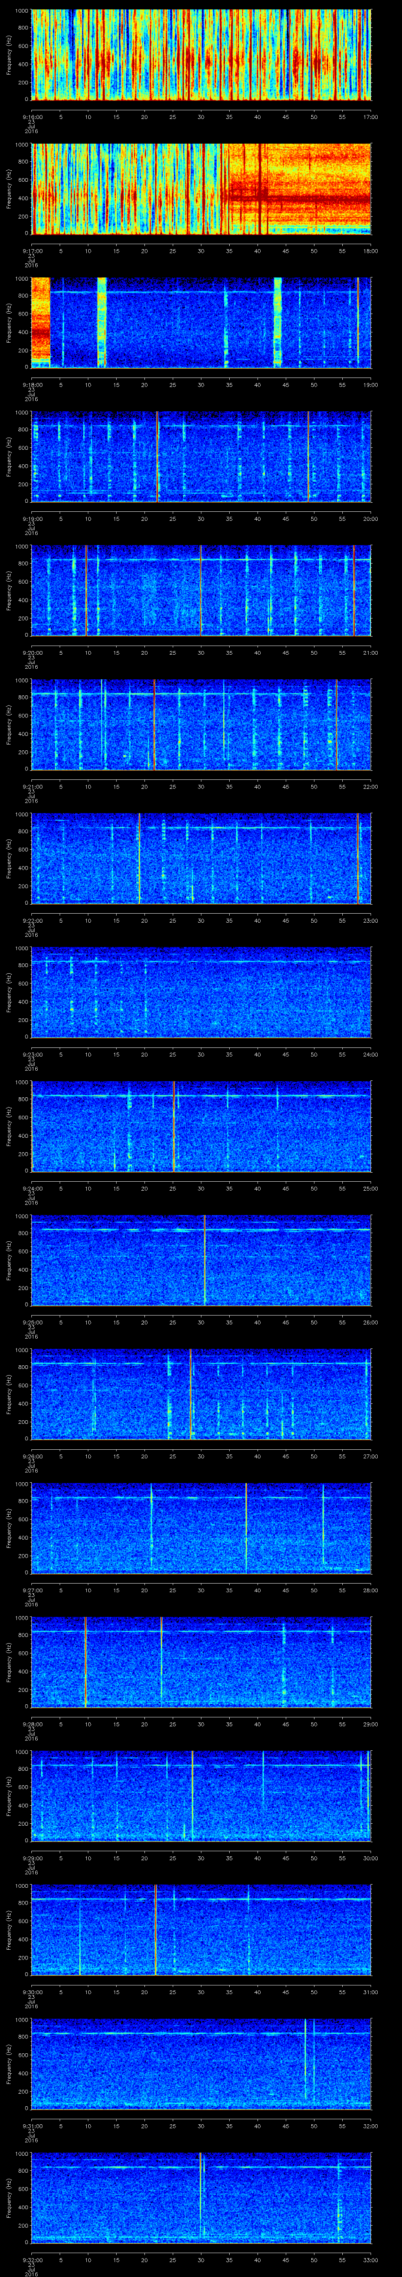This screenshot has height=2277, width=402.
Task: Click the spectrogram panel starting at 9:23:00
Action: click(201, 993)
